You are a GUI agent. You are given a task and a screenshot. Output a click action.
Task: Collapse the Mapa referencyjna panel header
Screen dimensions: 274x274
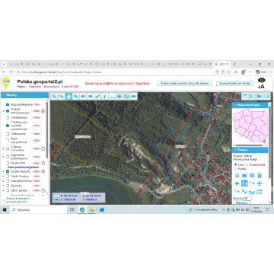[x=250, y=105]
